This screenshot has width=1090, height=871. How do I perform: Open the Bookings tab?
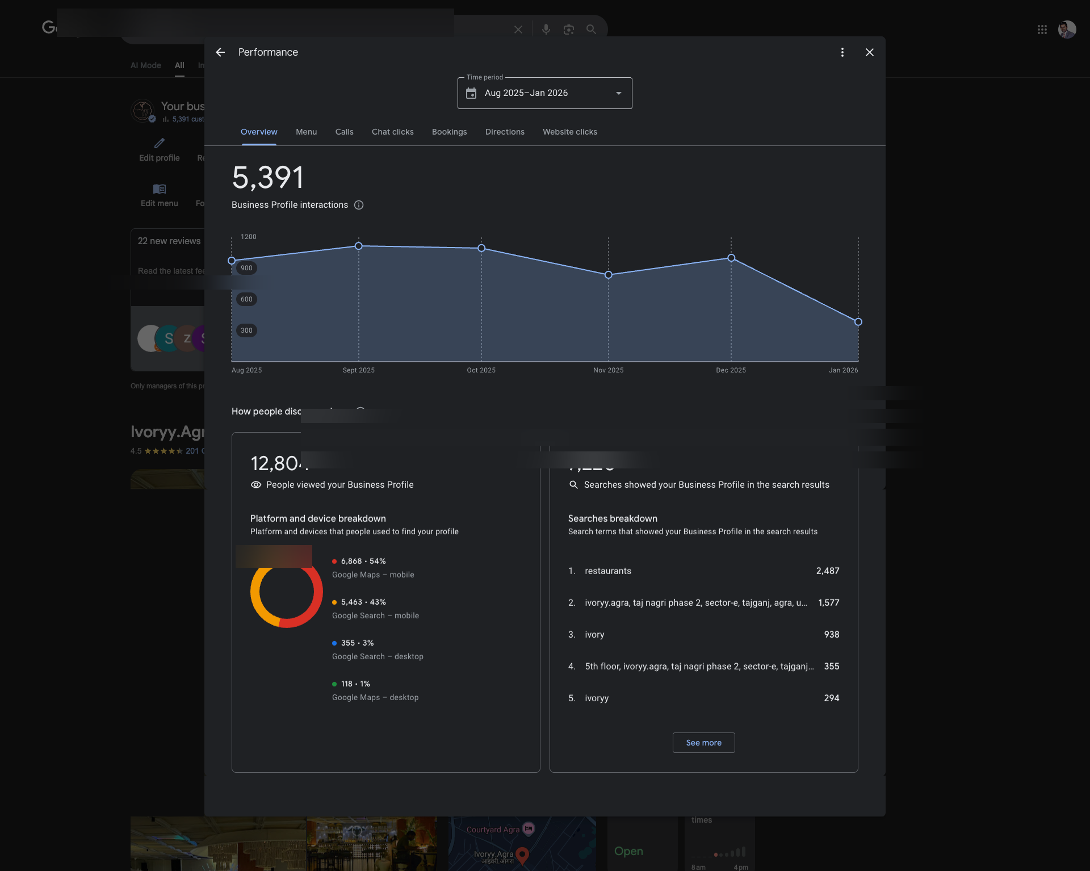[450, 132]
